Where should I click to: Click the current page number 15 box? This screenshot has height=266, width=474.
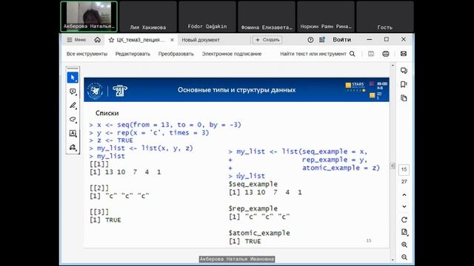click(x=404, y=170)
